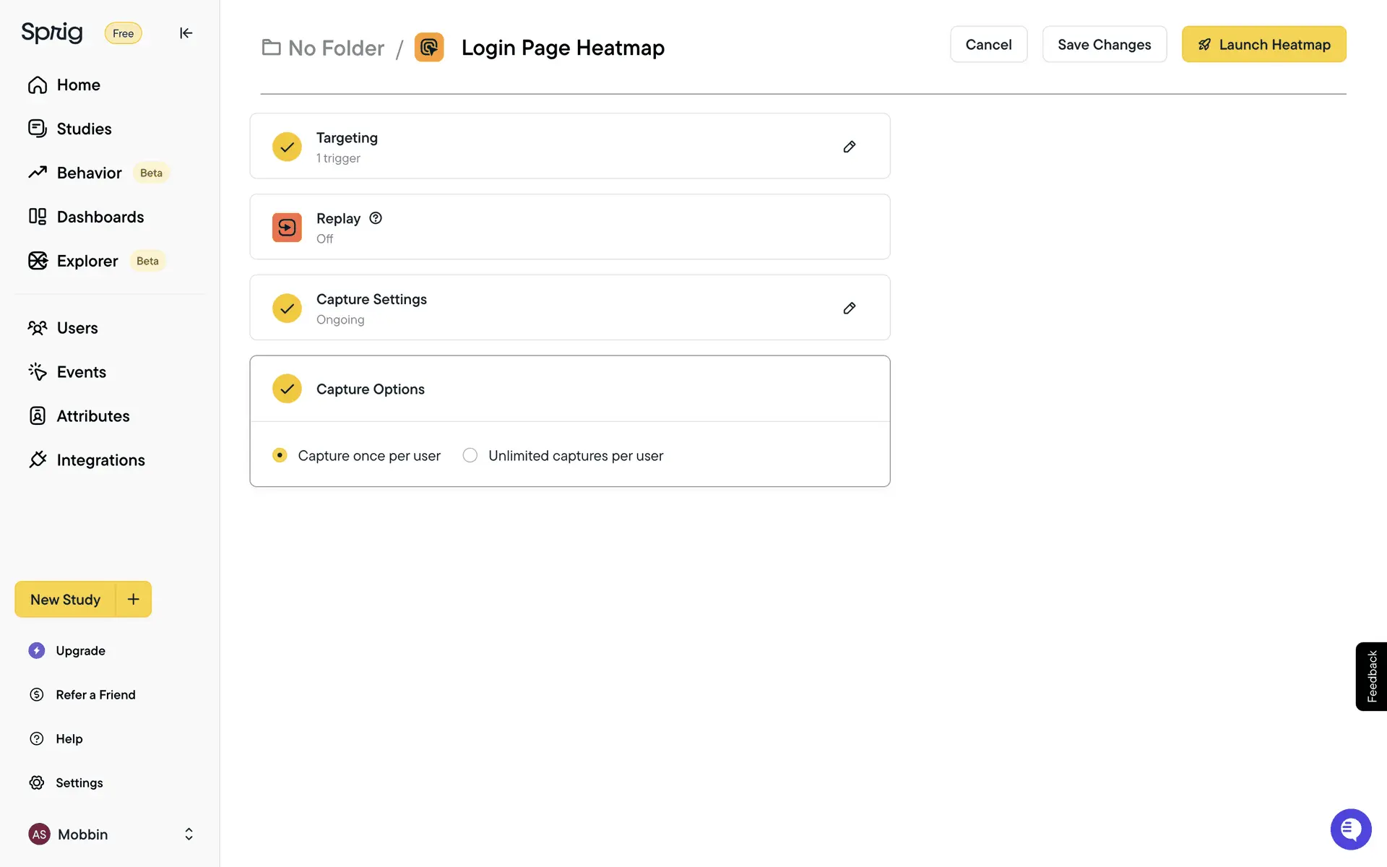Go to Studies in the sidebar

pyautogui.click(x=84, y=129)
